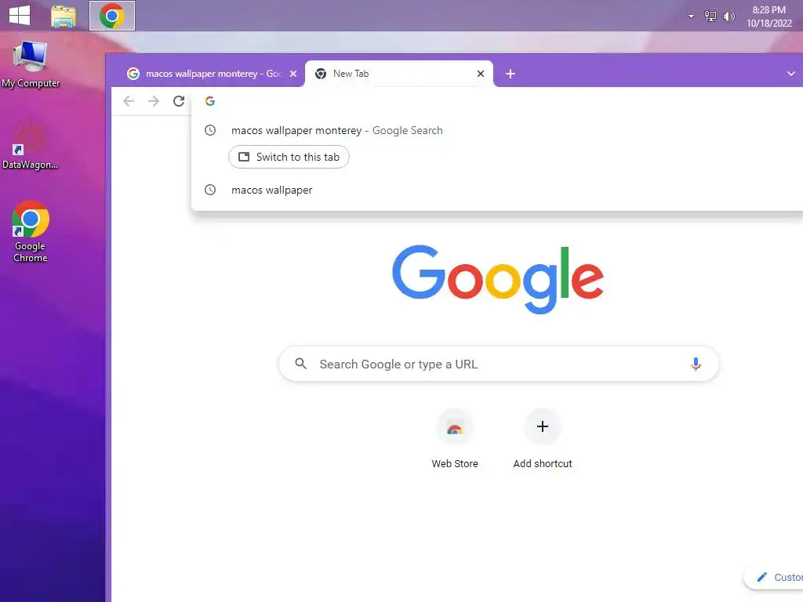Image resolution: width=803 pixels, height=602 pixels.
Task: Choose the macos wallpaper suggestion
Action: 496,190
